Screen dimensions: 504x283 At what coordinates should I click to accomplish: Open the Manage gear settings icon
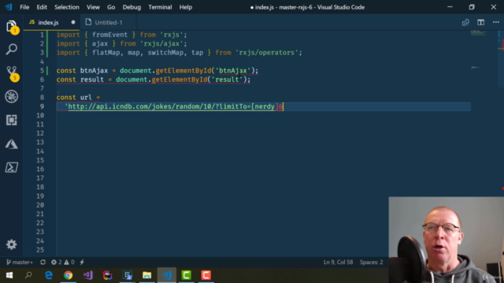(12, 244)
